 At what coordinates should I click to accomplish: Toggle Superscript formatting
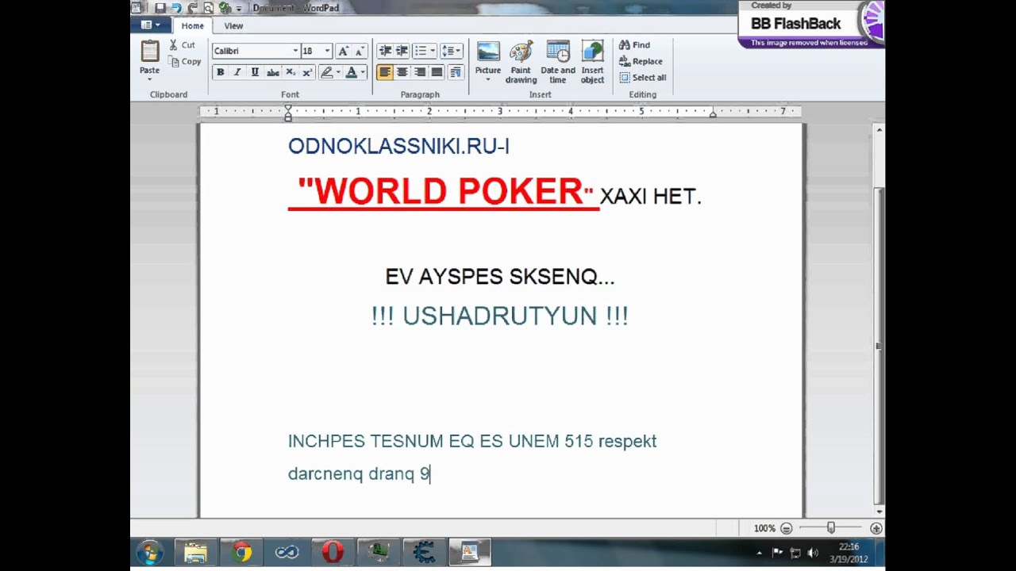click(307, 72)
